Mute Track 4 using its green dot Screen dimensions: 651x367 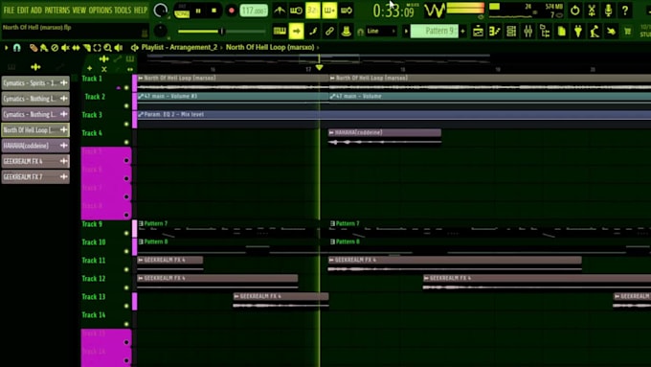[x=126, y=142]
